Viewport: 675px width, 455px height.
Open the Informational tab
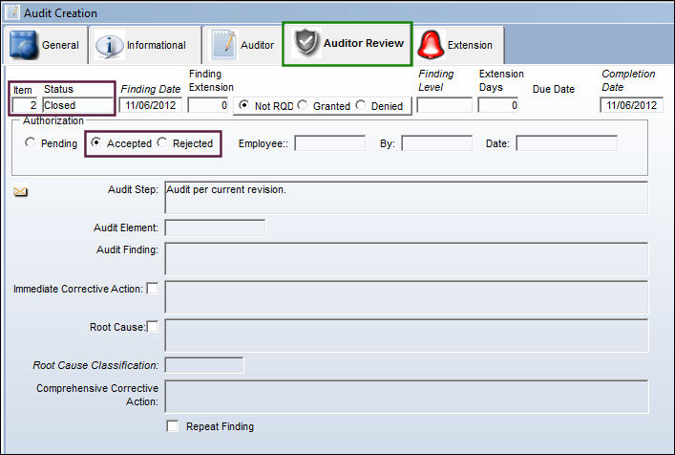click(145, 45)
